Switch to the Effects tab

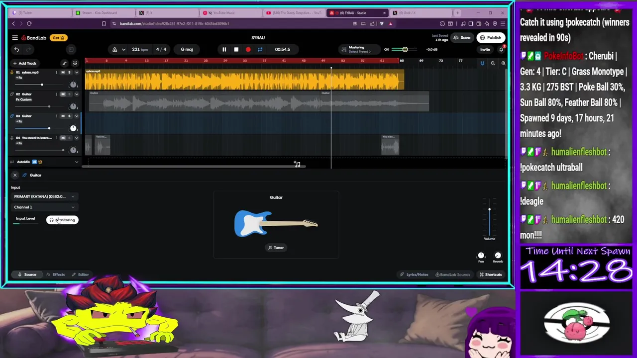[56, 274]
